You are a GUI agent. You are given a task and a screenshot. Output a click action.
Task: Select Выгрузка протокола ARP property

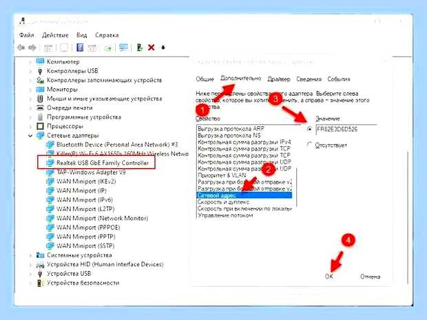[231, 128]
